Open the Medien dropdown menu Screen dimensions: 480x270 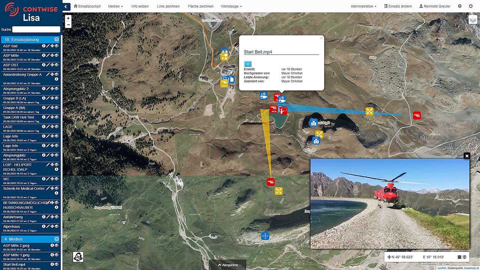click(x=116, y=6)
